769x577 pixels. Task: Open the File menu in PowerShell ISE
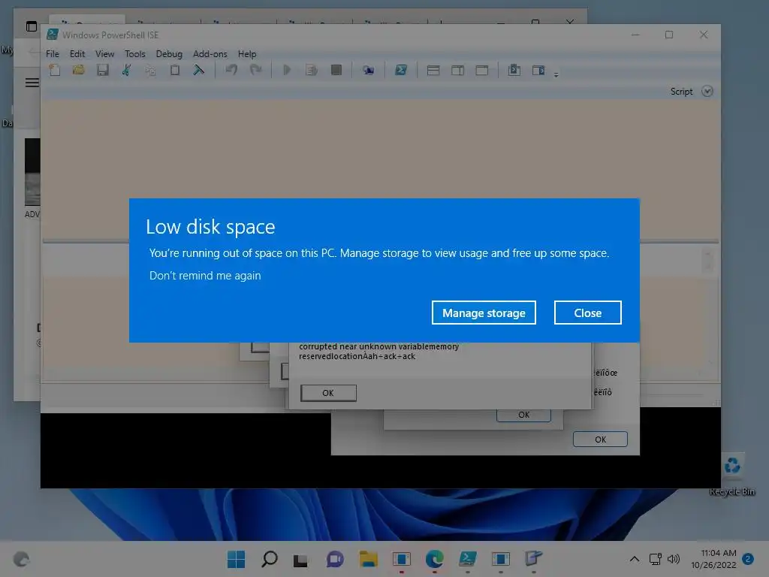pyautogui.click(x=53, y=54)
